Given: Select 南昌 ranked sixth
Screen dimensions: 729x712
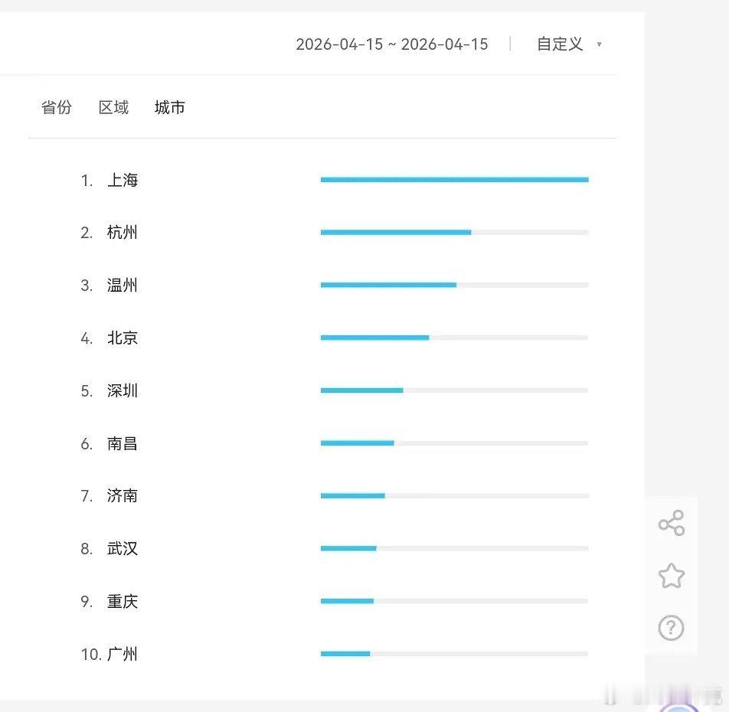Looking at the screenshot, I should (x=123, y=444).
